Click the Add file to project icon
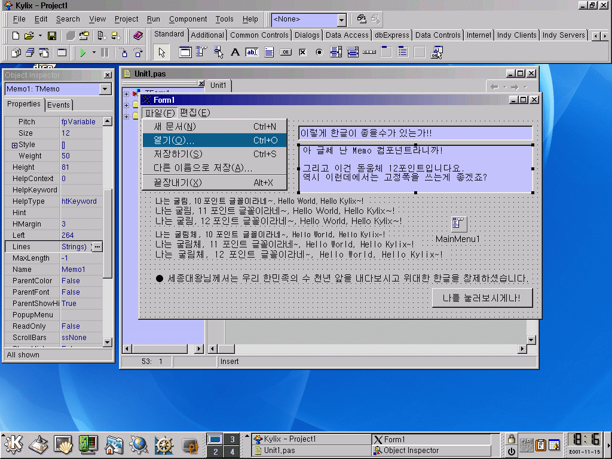Image resolution: width=612 pixels, height=459 pixels. pos(102,36)
